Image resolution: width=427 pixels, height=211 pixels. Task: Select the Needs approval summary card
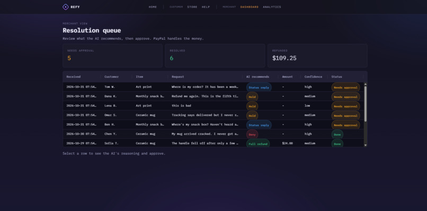click(x=112, y=56)
